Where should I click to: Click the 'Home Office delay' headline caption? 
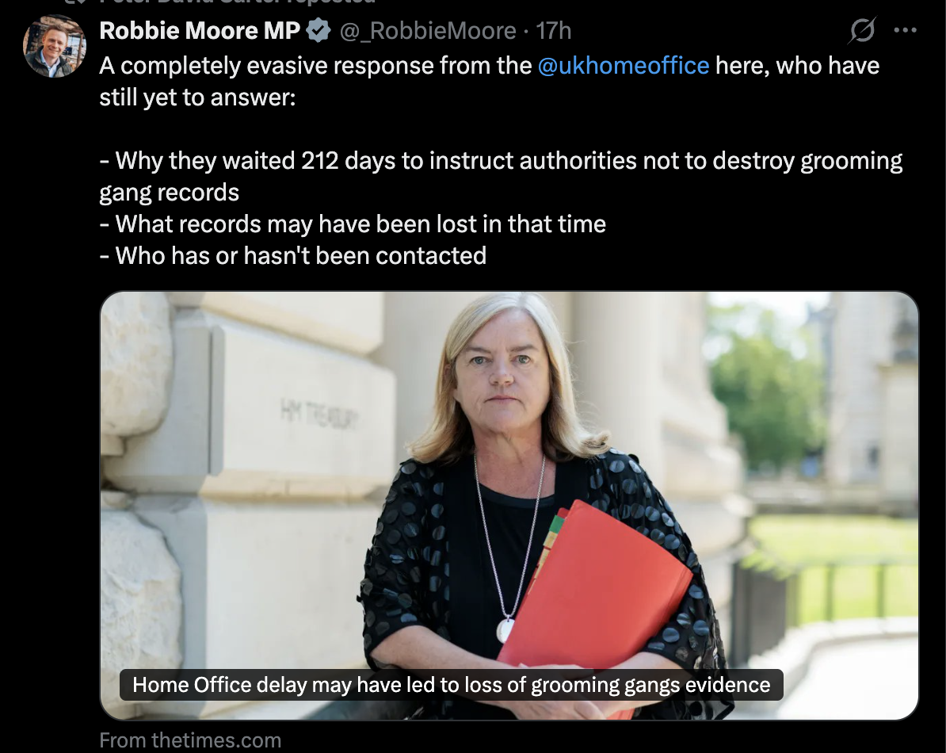[x=452, y=685]
